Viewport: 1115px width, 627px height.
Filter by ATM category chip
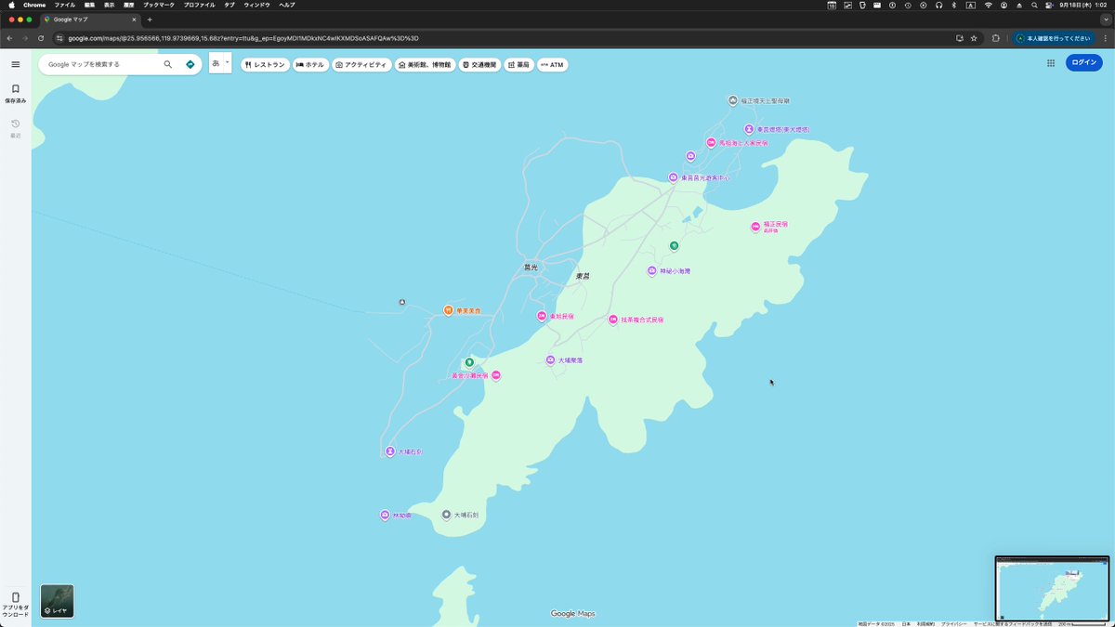552,65
